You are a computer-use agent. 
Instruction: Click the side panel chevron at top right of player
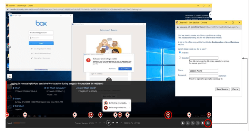pos(210,15)
